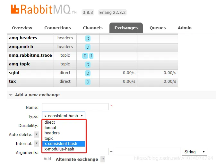Open the Queues tab

(x=158, y=28)
